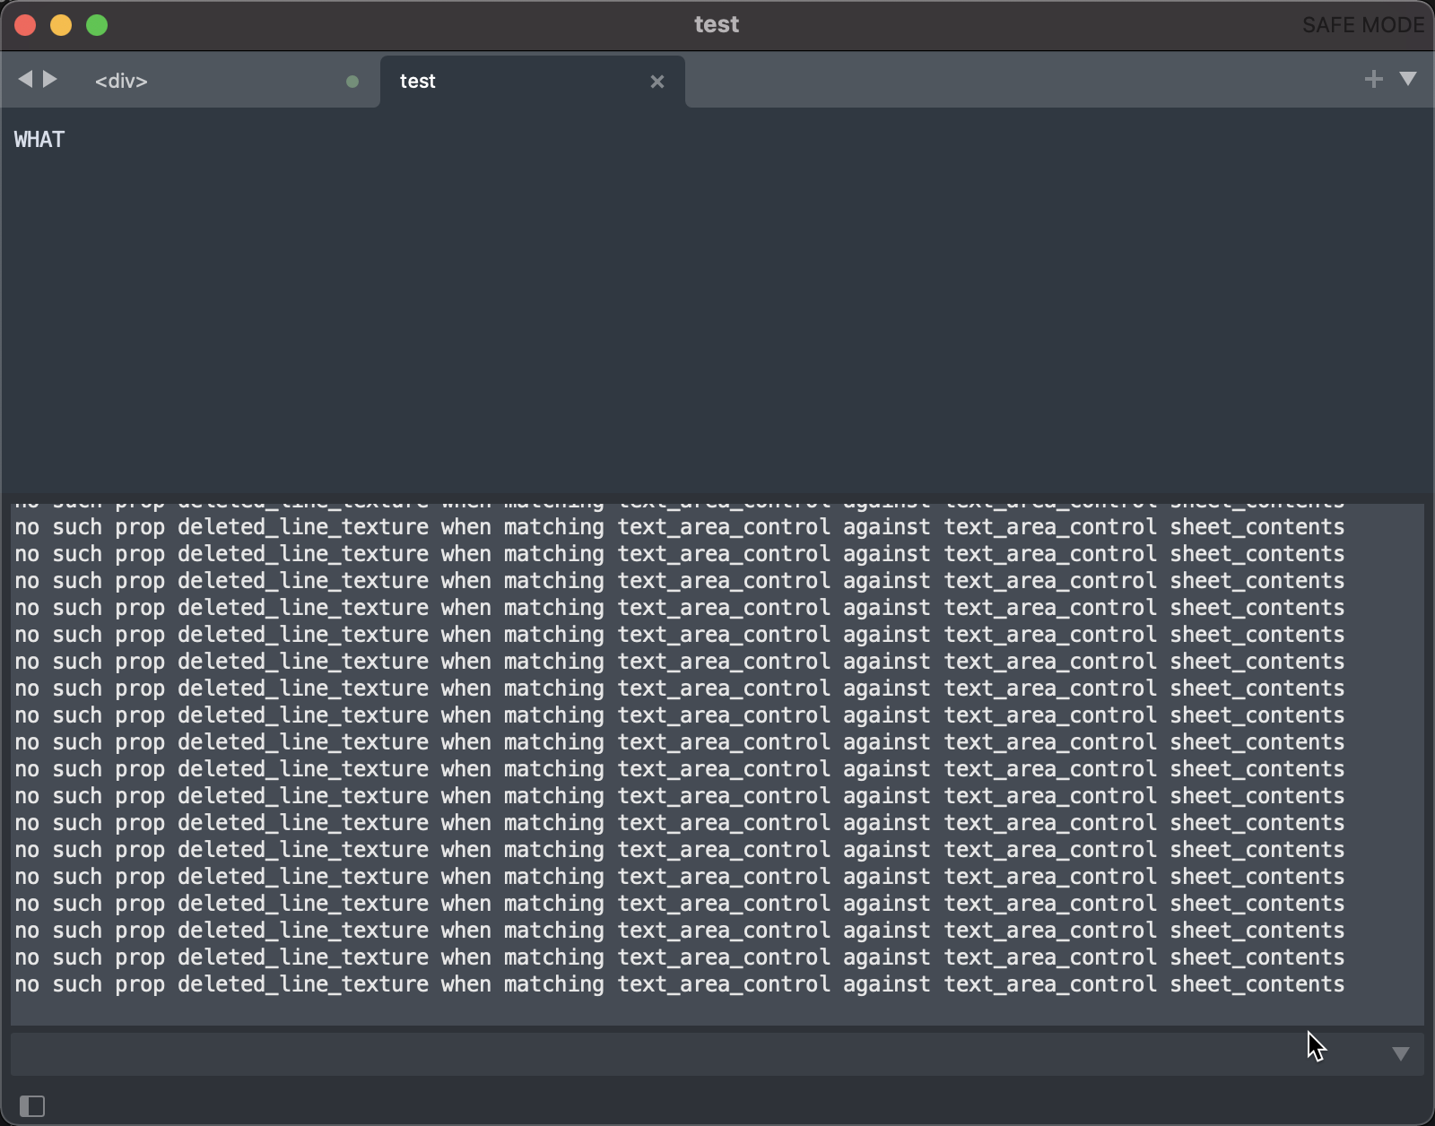The image size is (1435, 1126).
Task: Click the divider between editor and output panel
Action: pyautogui.click(x=717, y=496)
